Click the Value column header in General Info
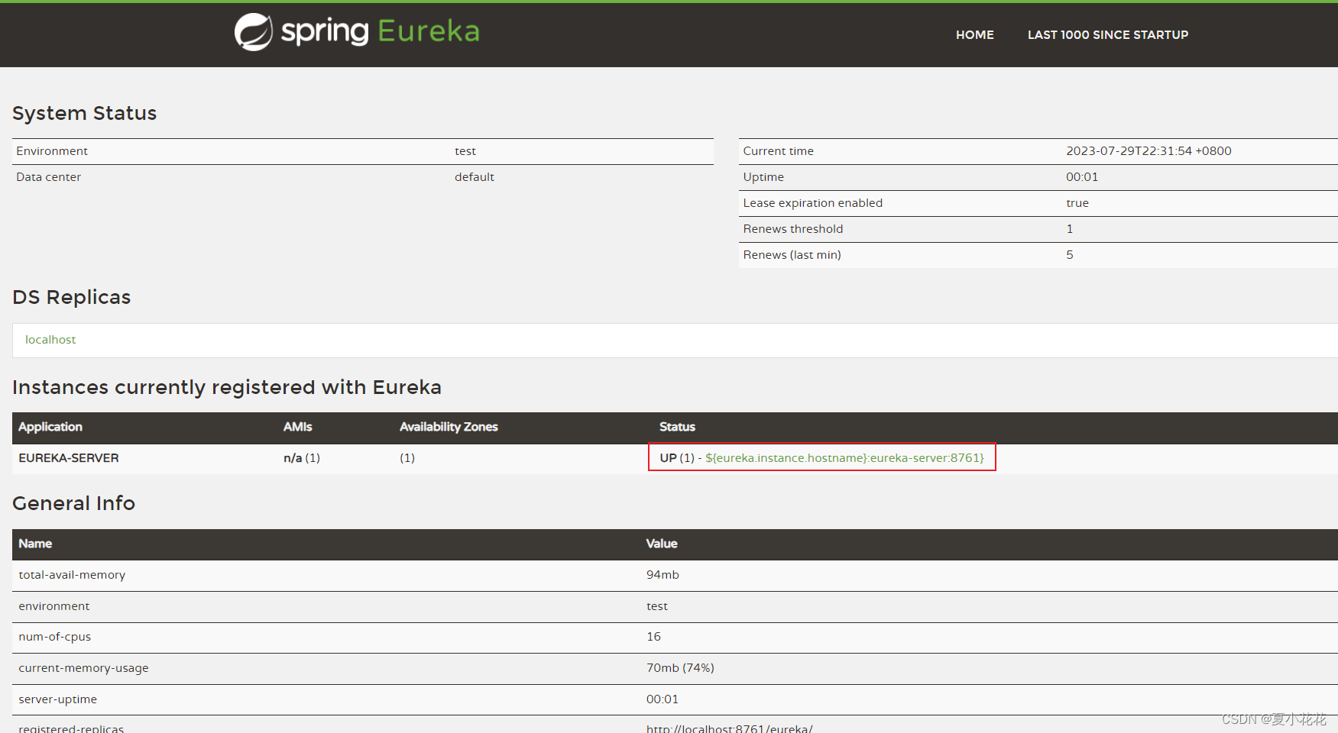 pos(662,544)
